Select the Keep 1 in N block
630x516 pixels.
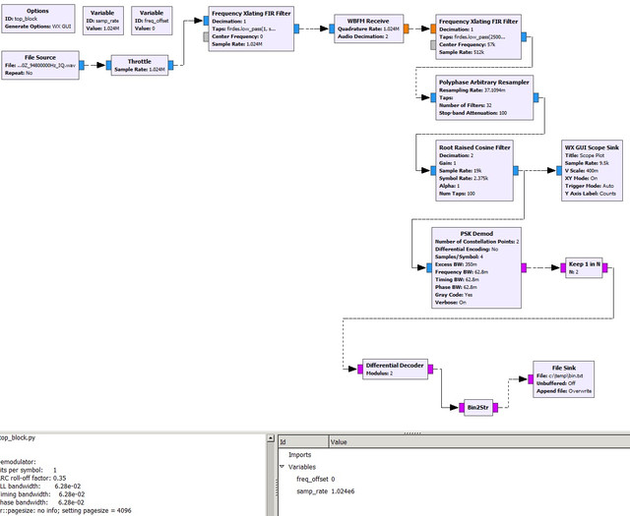pyautogui.click(x=584, y=267)
